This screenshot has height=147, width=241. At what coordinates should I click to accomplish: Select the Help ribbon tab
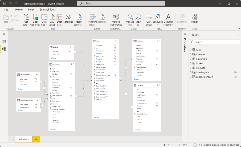coord(31,10)
